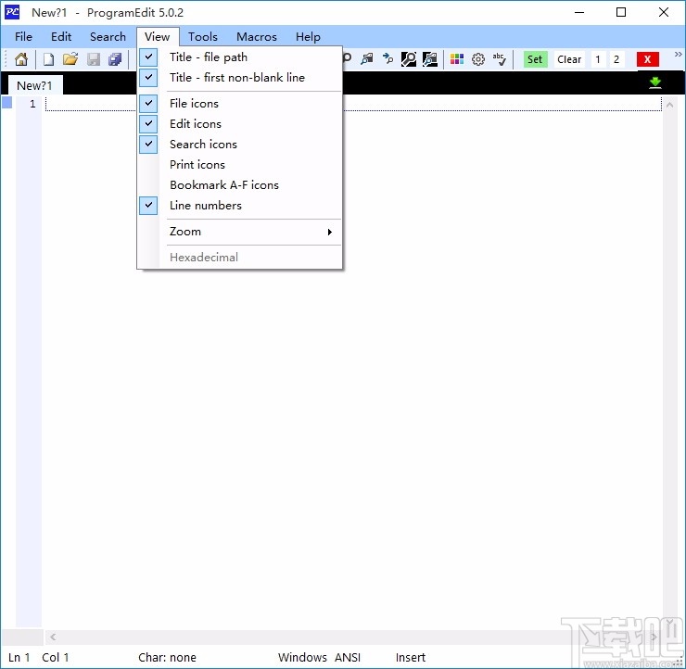The image size is (686, 669).
Task: Open the File menu
Action: 23,37
